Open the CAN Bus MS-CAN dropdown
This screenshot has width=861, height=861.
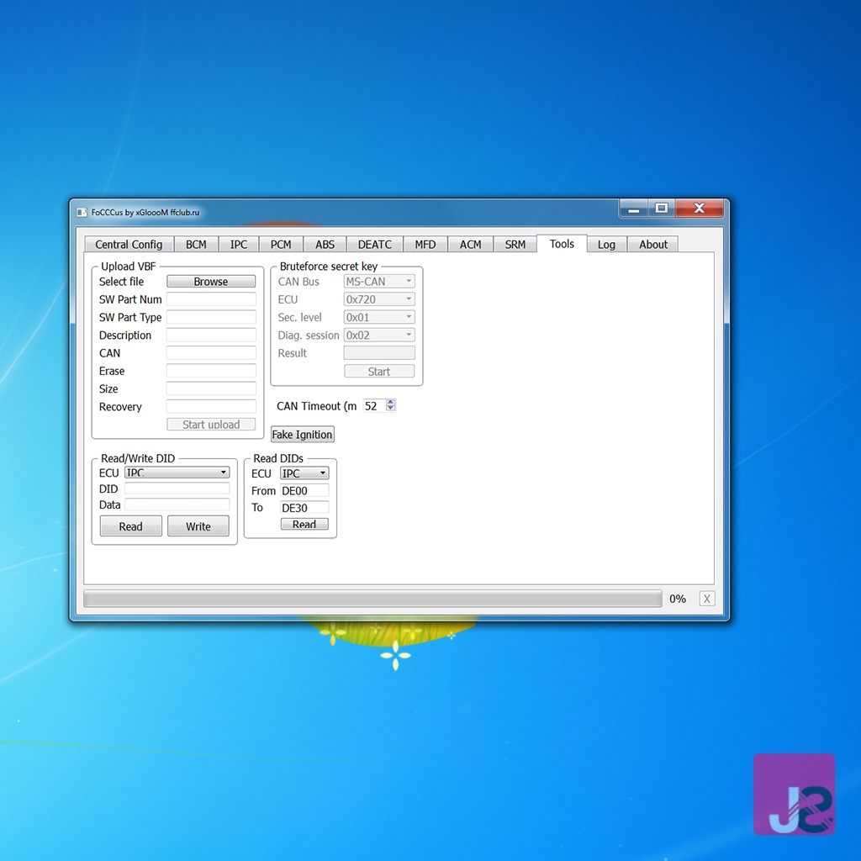tap(379, 281)
